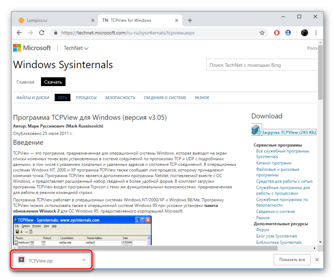The width and height of the screenshot is (335, 280).
Task: Close the Lumpics.ru tab
Action: coord(93,20)
